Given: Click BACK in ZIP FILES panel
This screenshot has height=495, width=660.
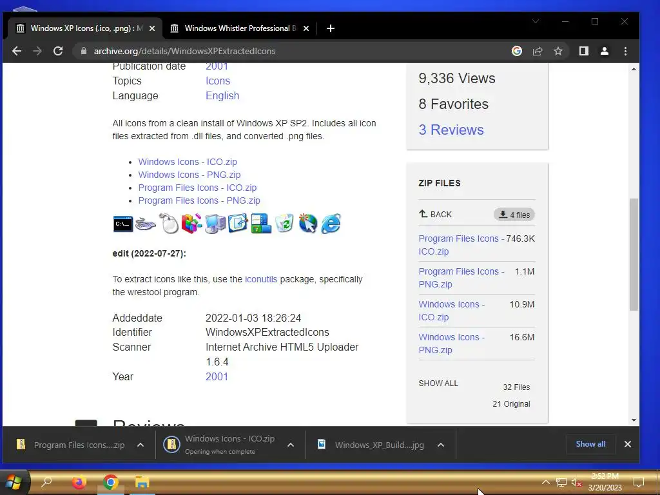Looking at the screenshot, I should point(435,214).
